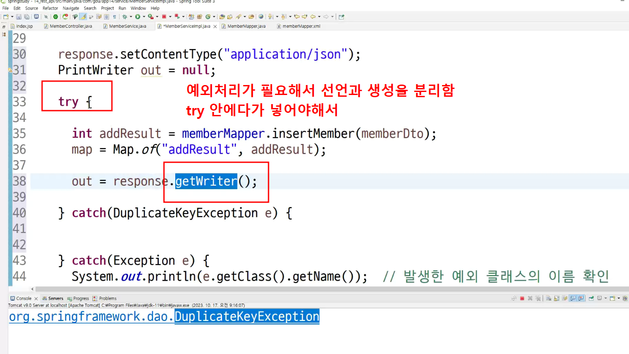Open the Display Selected Console dropdown arrow

coord(606,298)
